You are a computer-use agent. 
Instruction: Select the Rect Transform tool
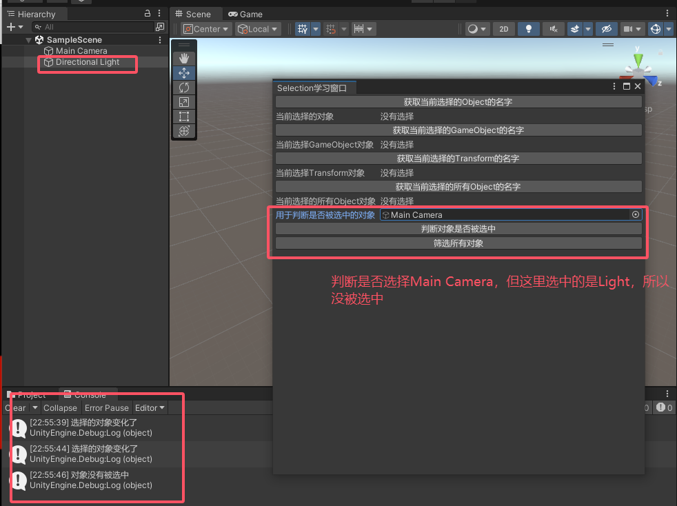(x=183, y=116)
